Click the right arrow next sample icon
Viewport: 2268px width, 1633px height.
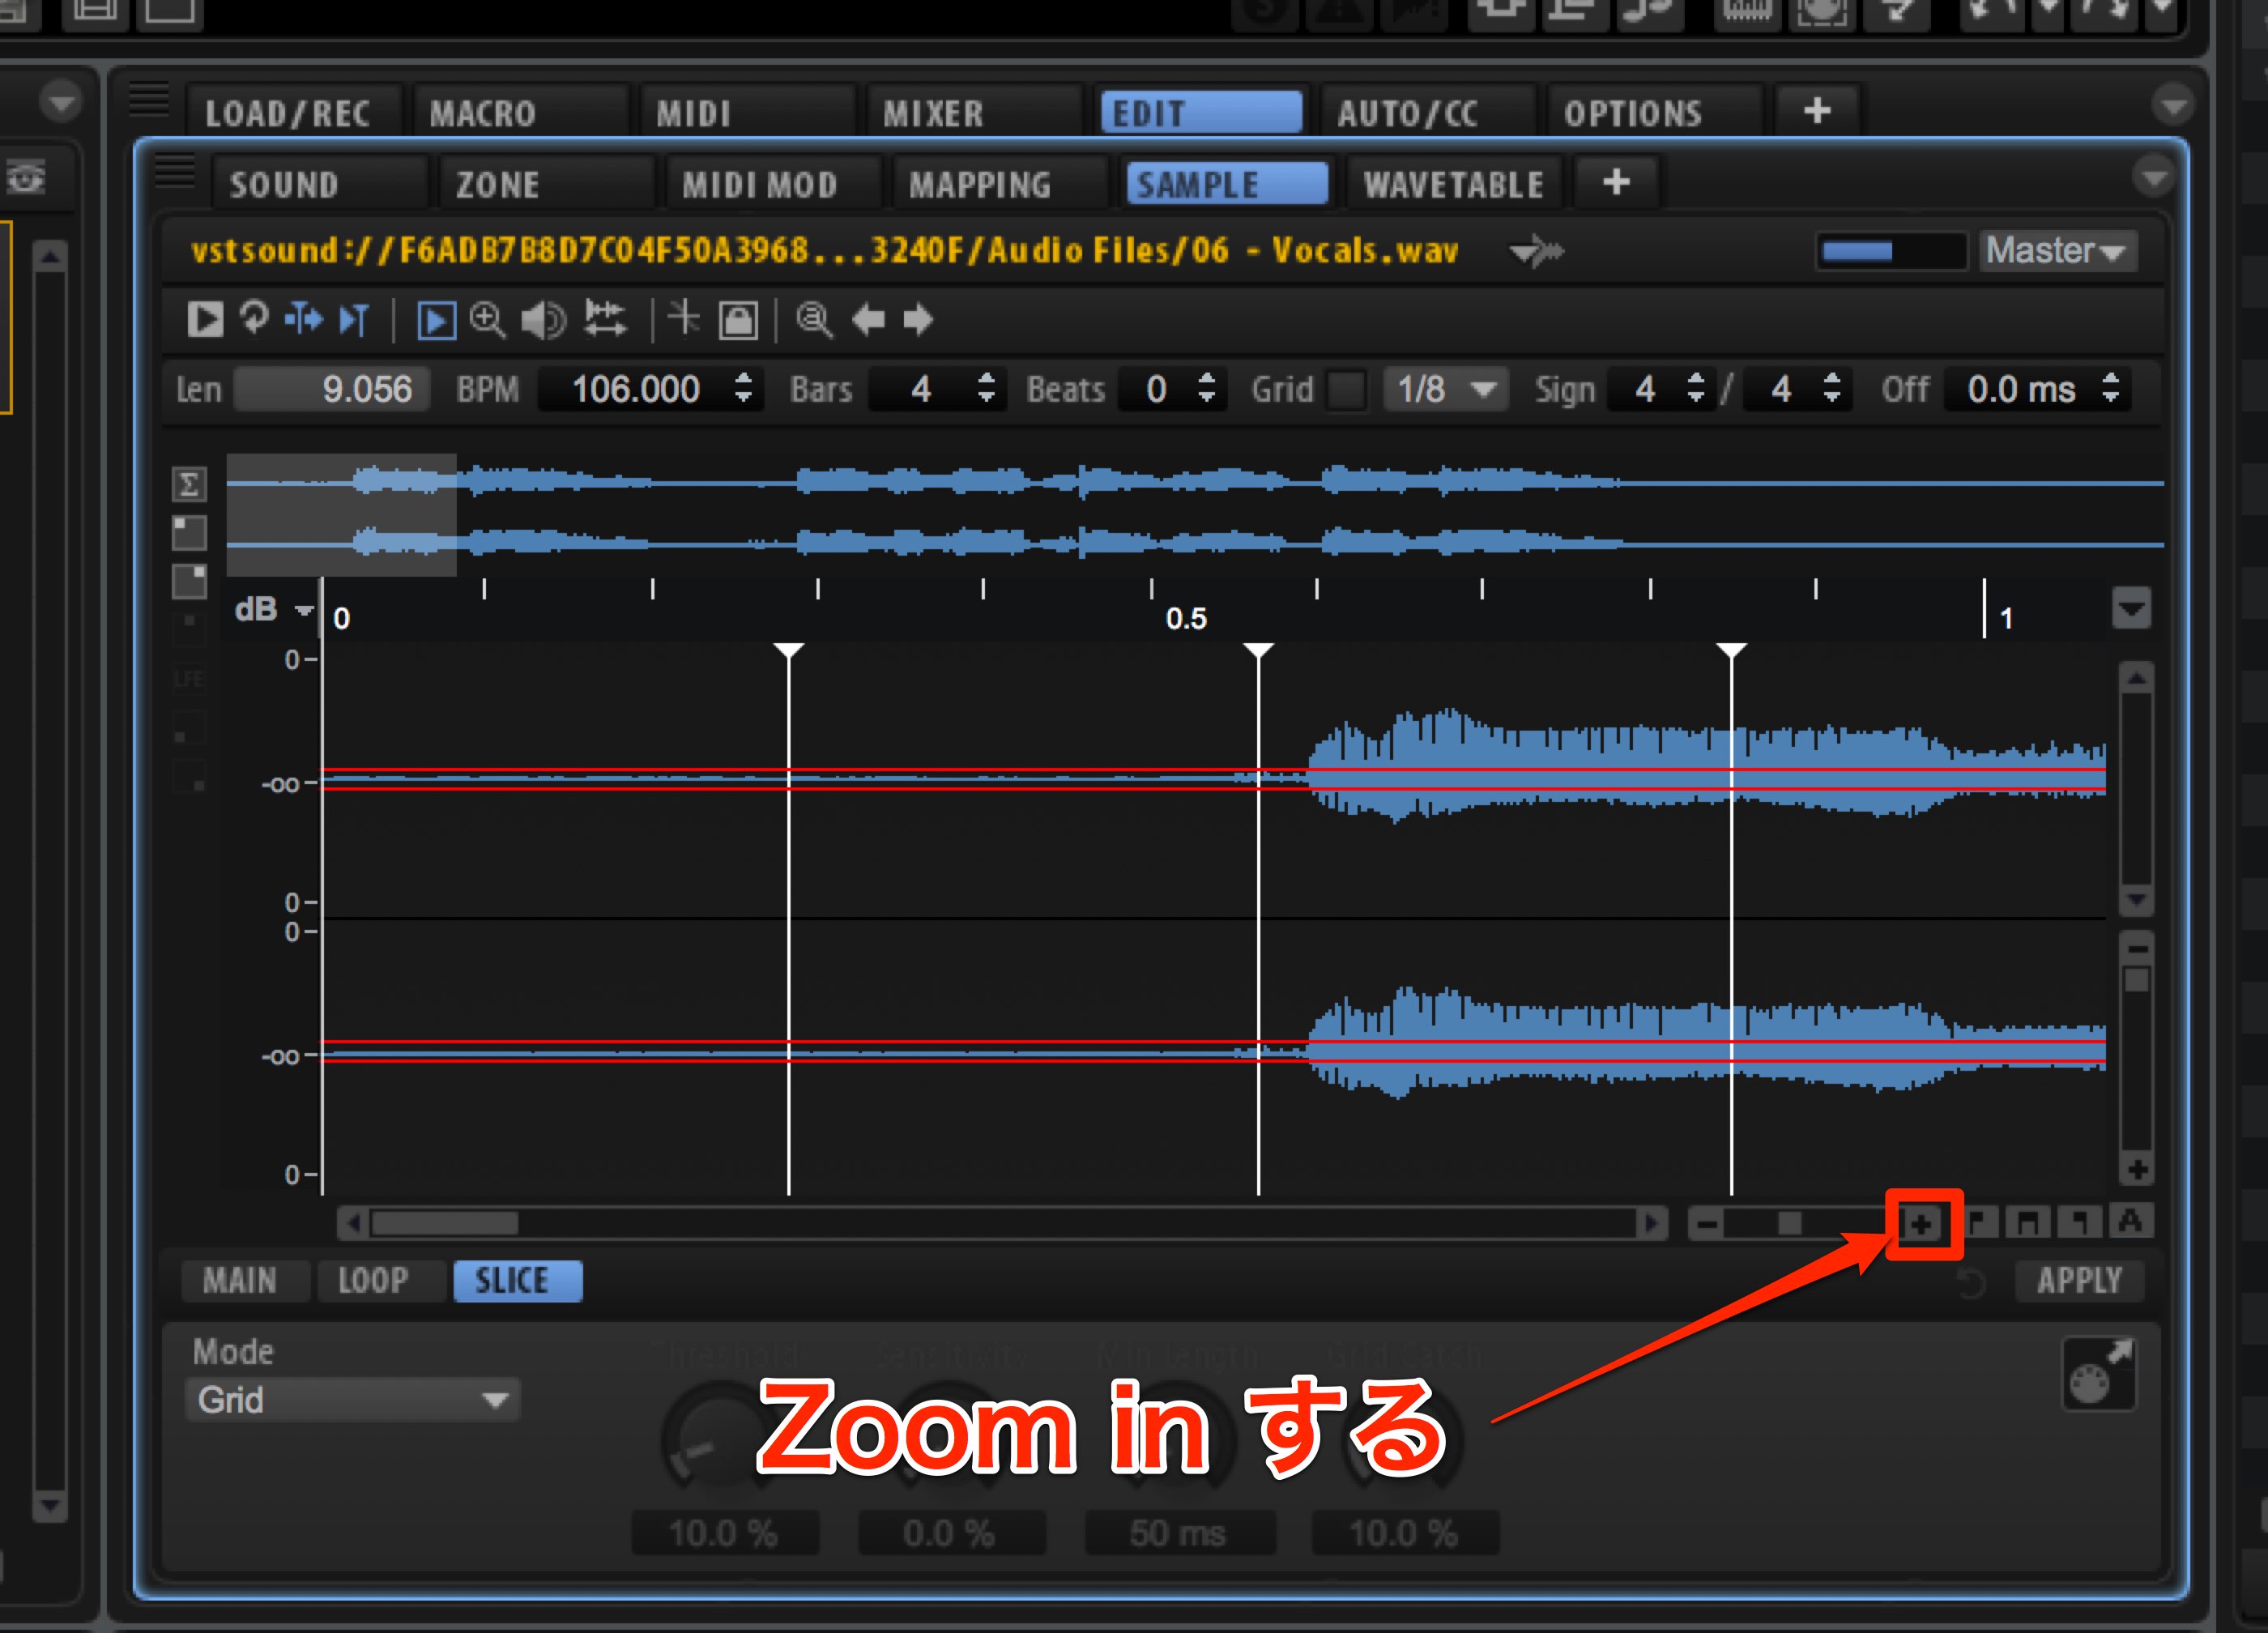[918, 320]
